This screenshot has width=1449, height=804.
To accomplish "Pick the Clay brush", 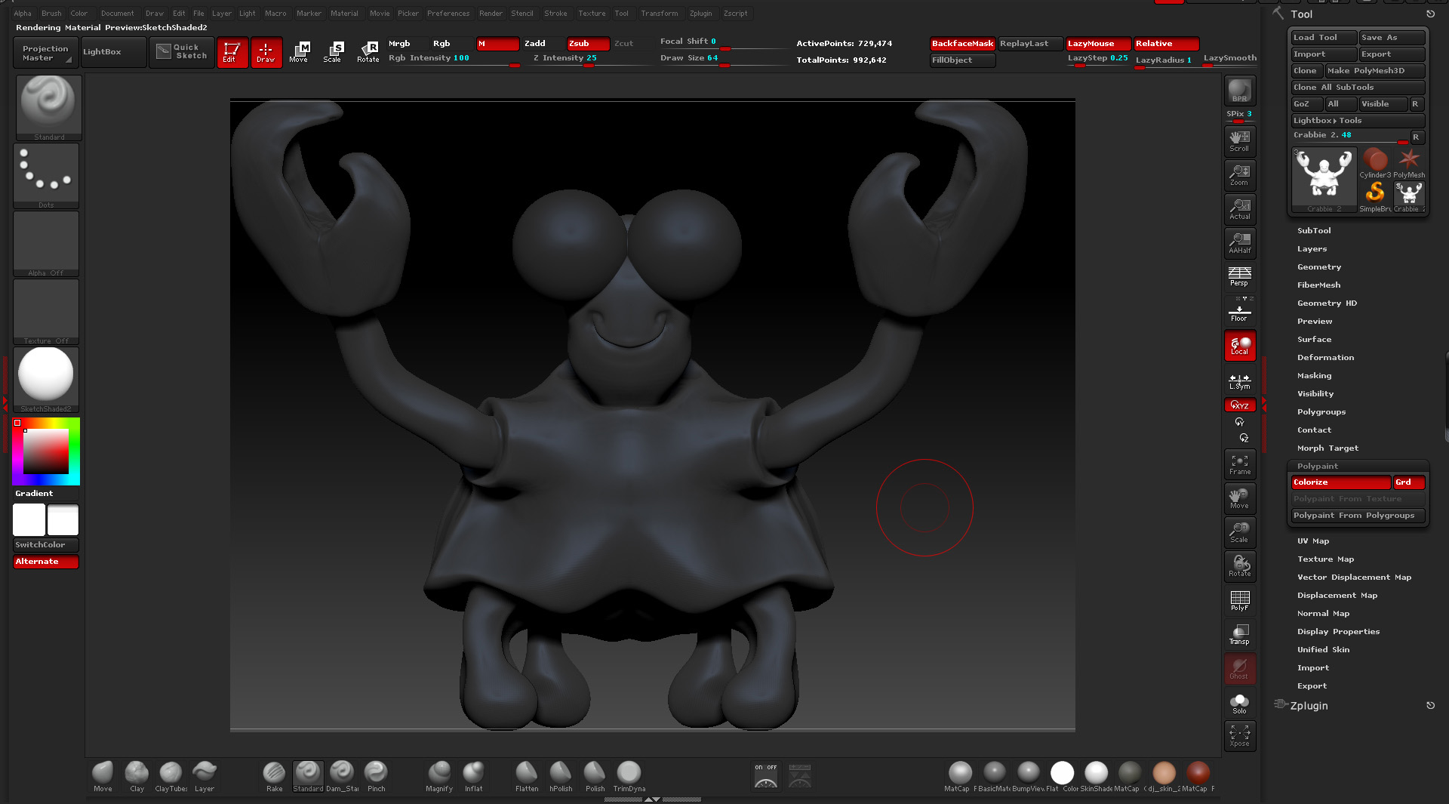I will (137, 776).
